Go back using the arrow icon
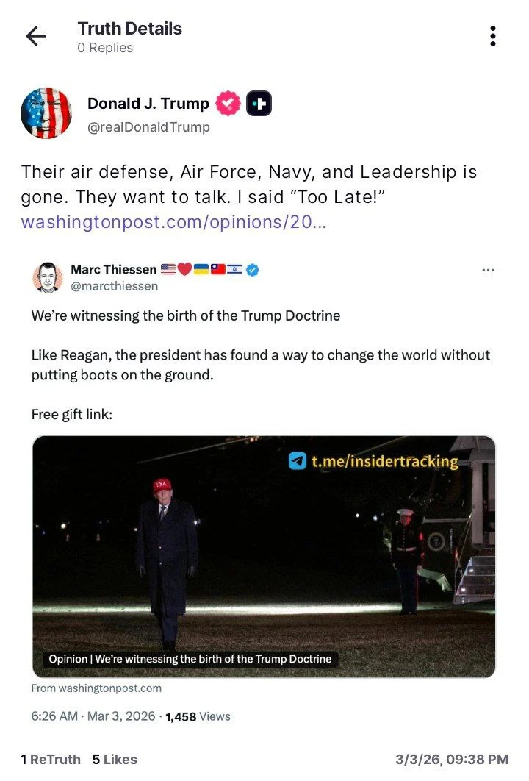The image size is (529, 781). 36,36
